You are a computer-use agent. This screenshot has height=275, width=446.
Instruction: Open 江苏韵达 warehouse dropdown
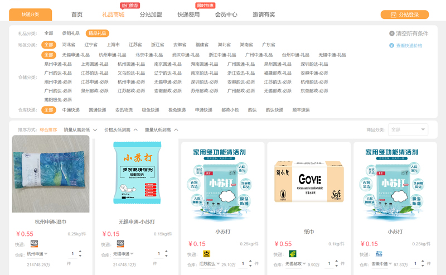[210, 264]
